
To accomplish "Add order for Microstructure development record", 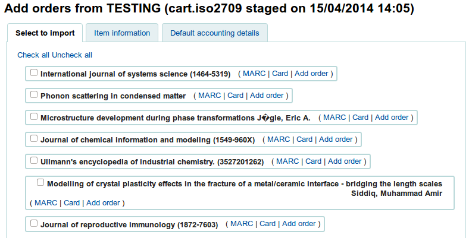I will (x=392, y=118).
